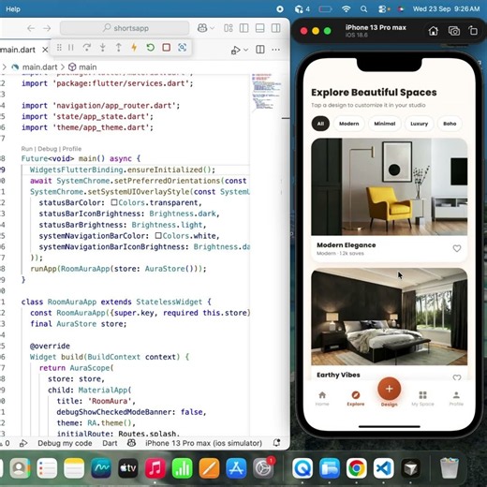Close the main.dart tab
This screenshot has width=487, height=487.
[45, 50]
